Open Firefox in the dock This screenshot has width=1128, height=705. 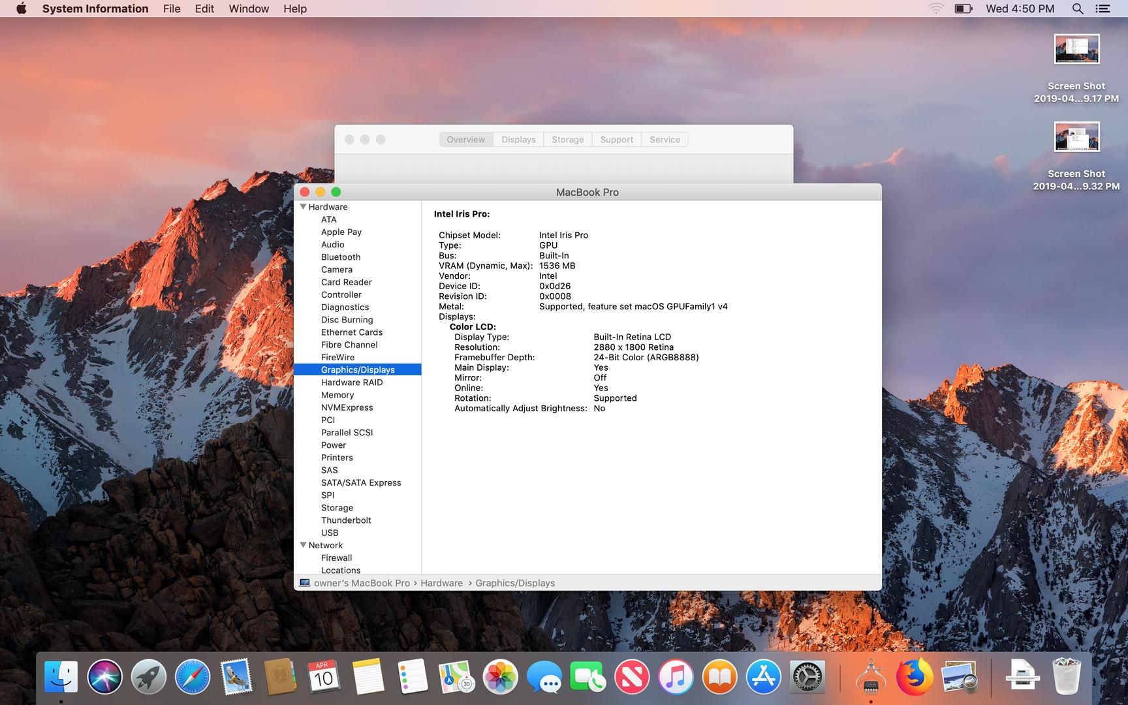tap(915, 676)
